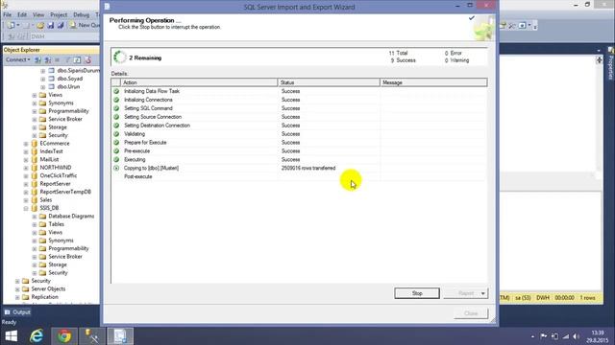Click the DWH database combo box
Screen dimensions: 615x345
(64, 36)
